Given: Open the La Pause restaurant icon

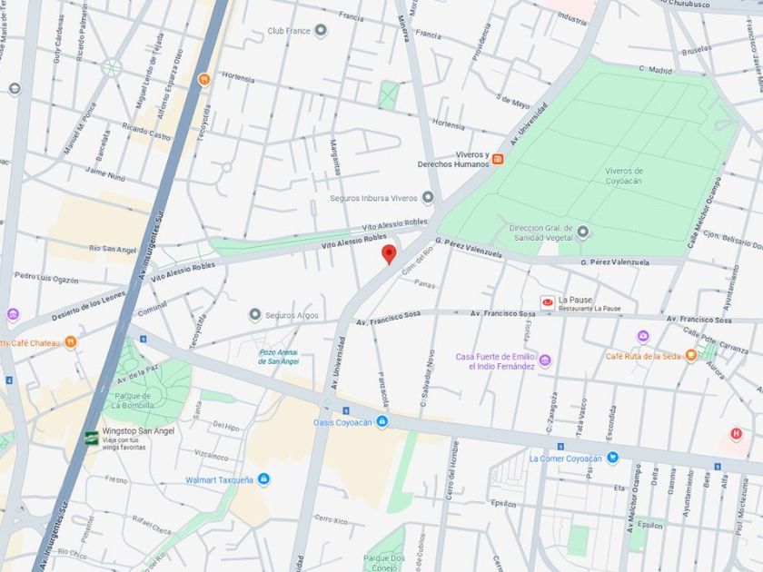Looking at the screenshot, I should [x=548, y=303].
